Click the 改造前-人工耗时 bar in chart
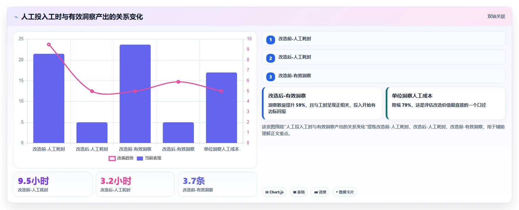 tap(49, 98)
